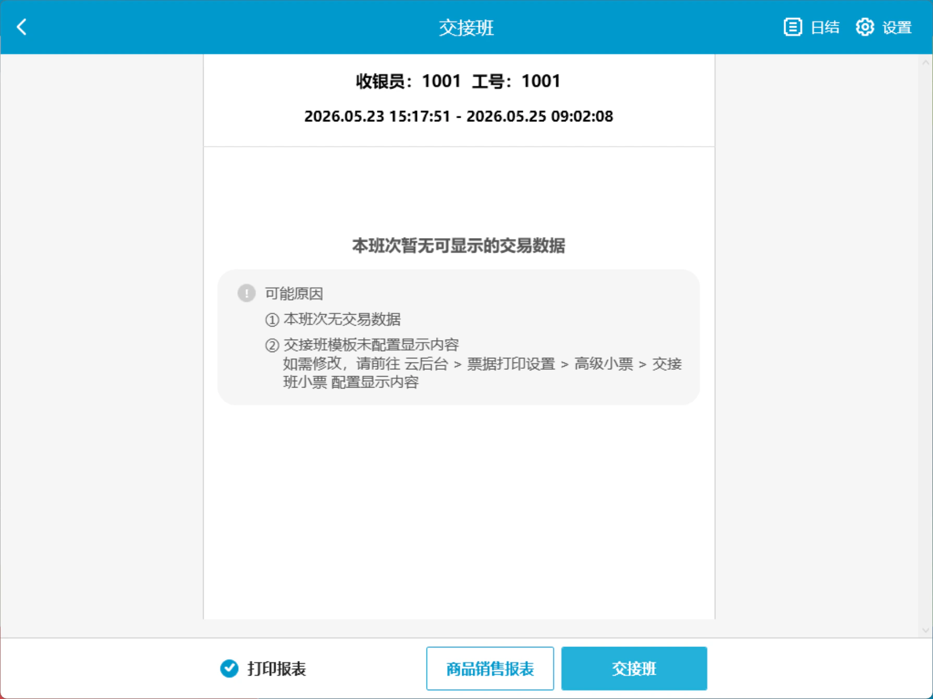Viewport: 933px width, 699px height.
Task: Click the vertical scrollbar track
Action: [x=926, y=346]
